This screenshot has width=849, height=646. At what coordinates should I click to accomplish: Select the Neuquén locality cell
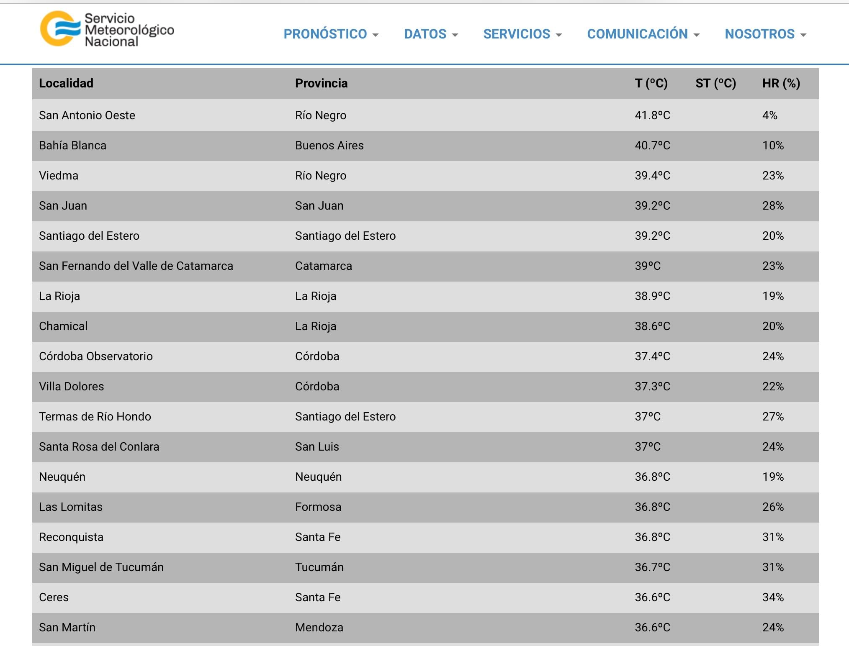[x=62, y=477]
